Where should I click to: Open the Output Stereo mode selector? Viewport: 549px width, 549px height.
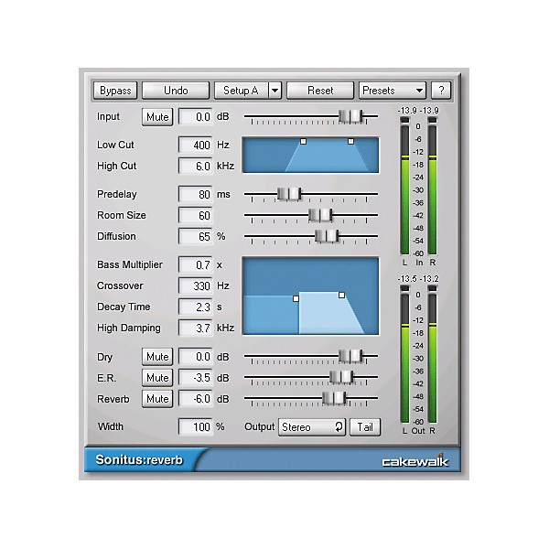312,427
